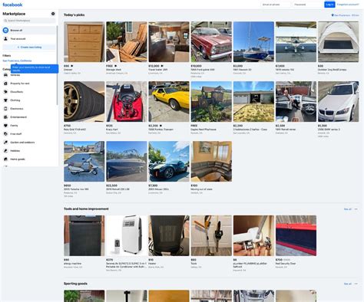The width and height of the screenshot is (364, 302).
Task: Open Marketplace settings gear icon
Action: click(53, 14)
